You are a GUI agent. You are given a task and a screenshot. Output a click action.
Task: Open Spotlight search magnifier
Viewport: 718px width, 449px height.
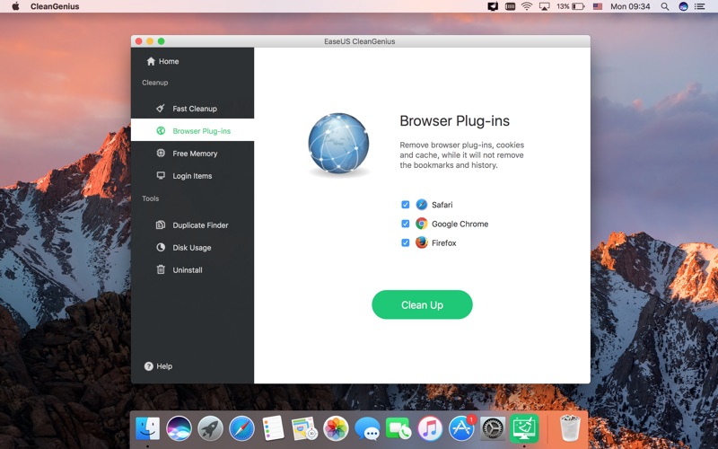click(665, 6)
